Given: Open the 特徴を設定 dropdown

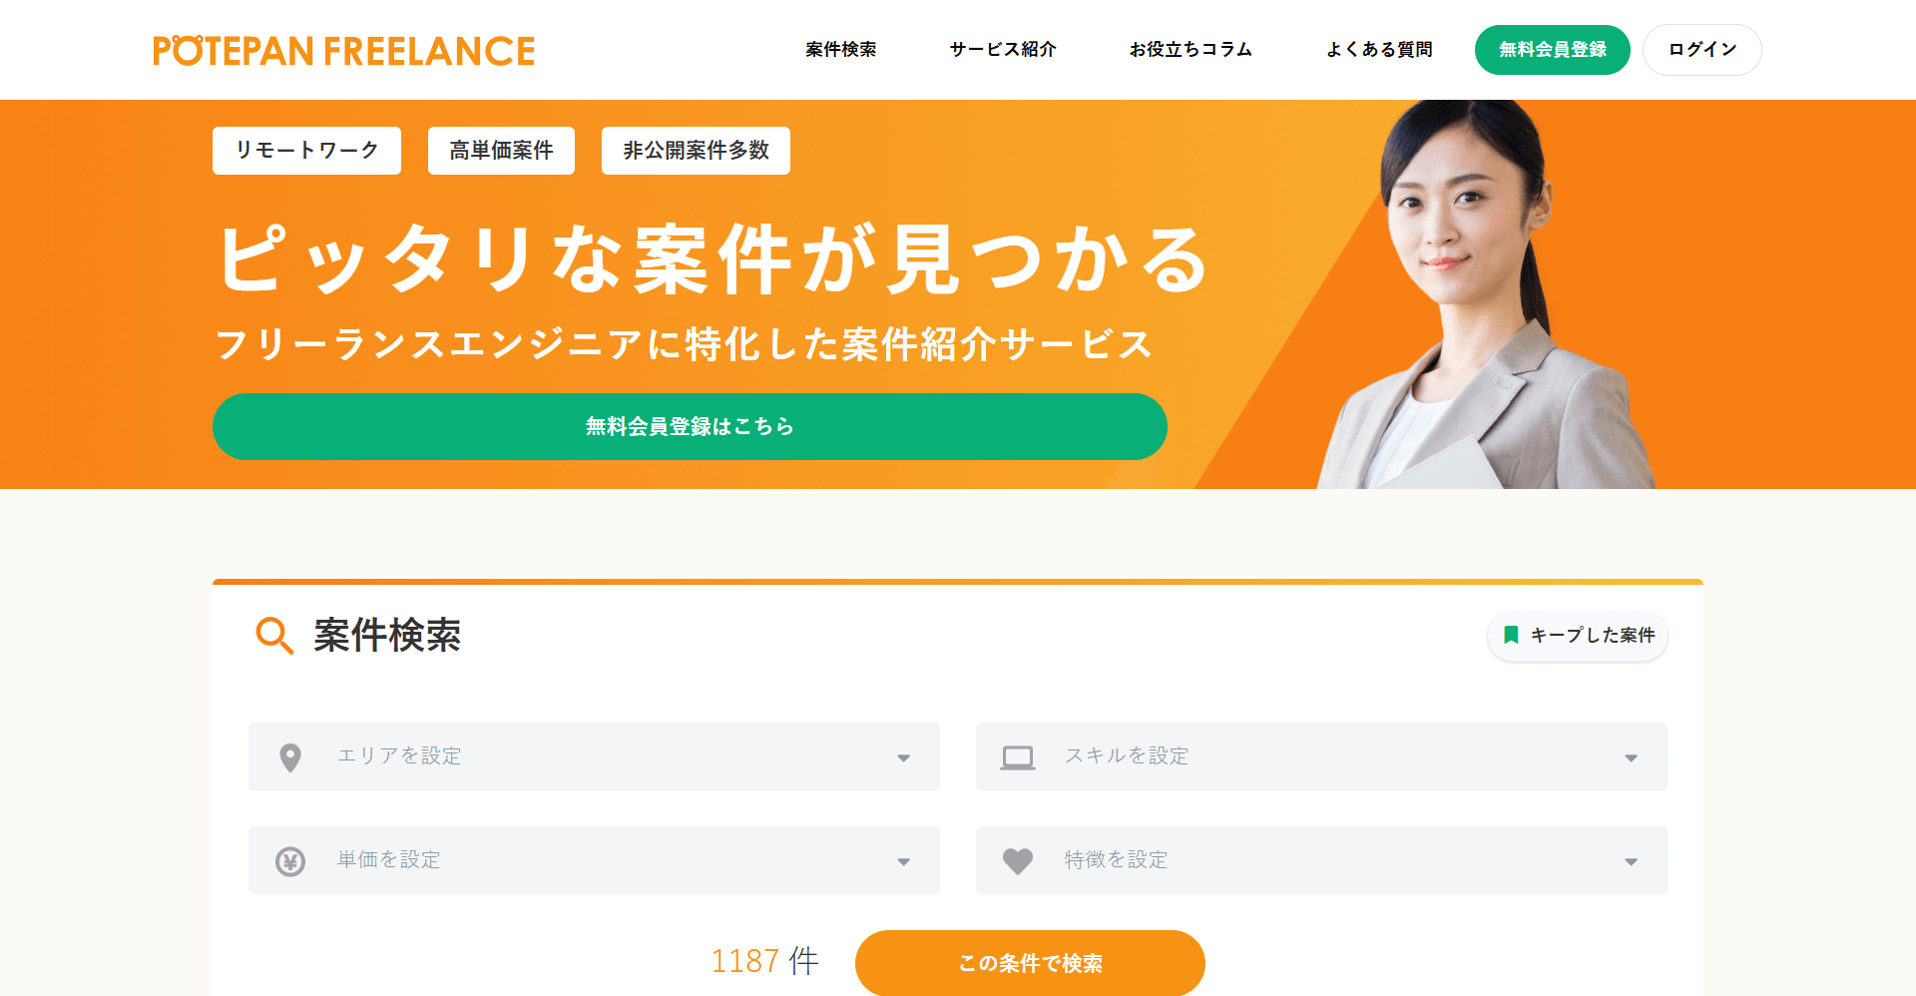Looking at the screenshot, I should click(x=1321, y=860).
